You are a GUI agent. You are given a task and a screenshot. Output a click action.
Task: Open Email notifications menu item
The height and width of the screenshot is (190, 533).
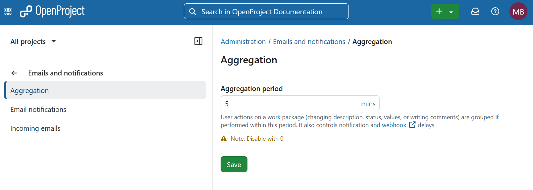105,110
